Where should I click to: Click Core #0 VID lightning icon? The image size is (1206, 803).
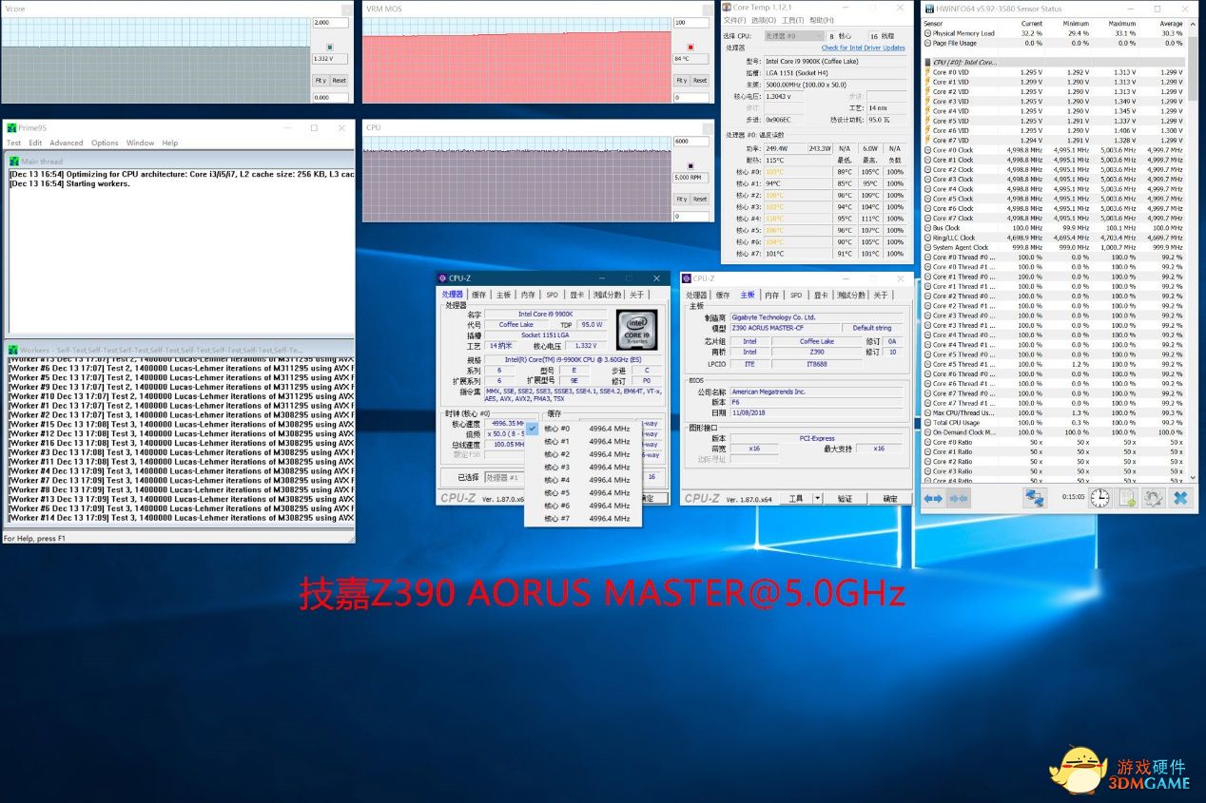point(927,72)
